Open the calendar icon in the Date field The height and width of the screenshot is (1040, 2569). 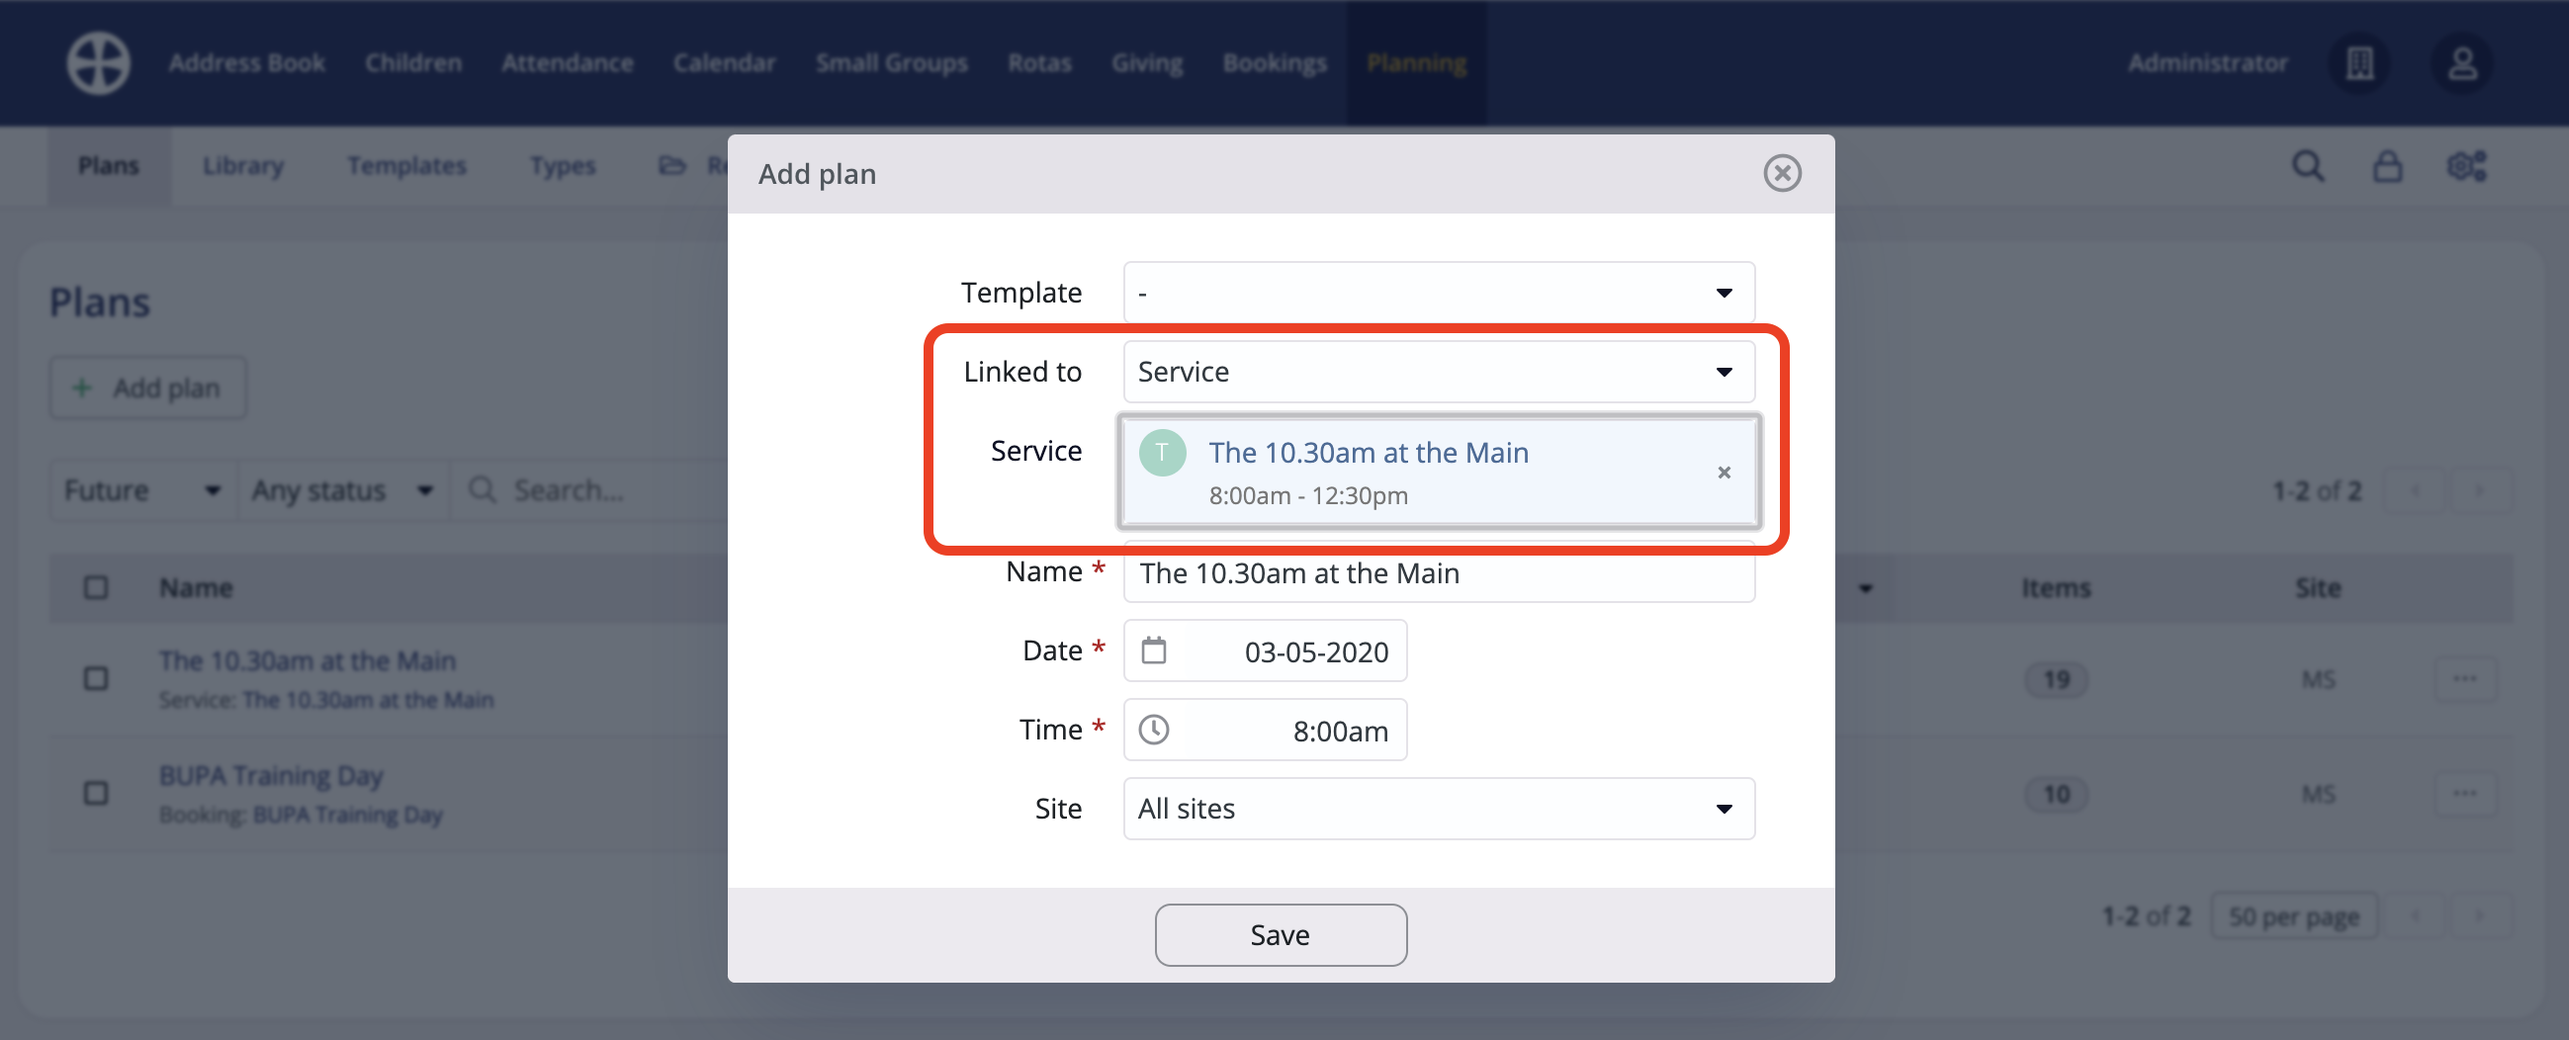point(1154,650)
